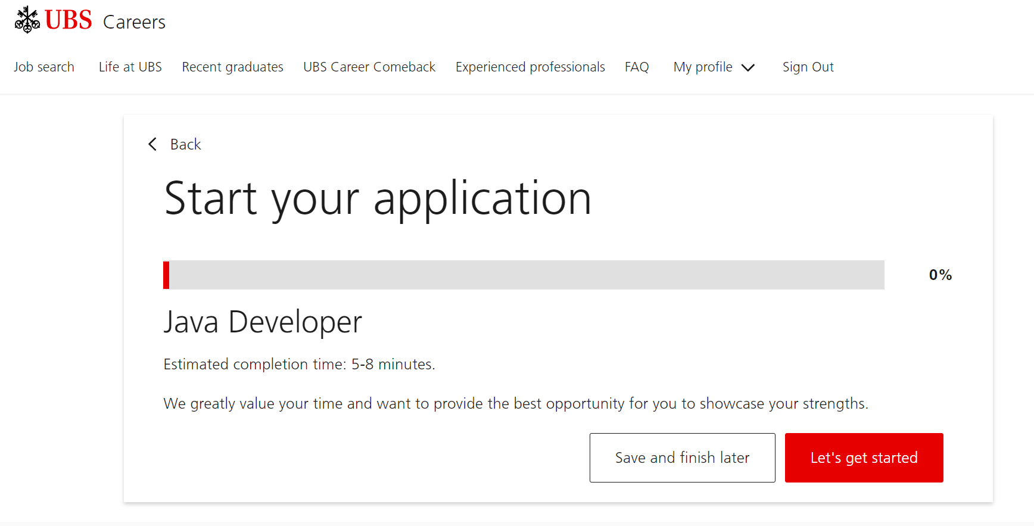Screen dimensions: 1034x526
Task: Click the Careers header text
Action: 134,22
